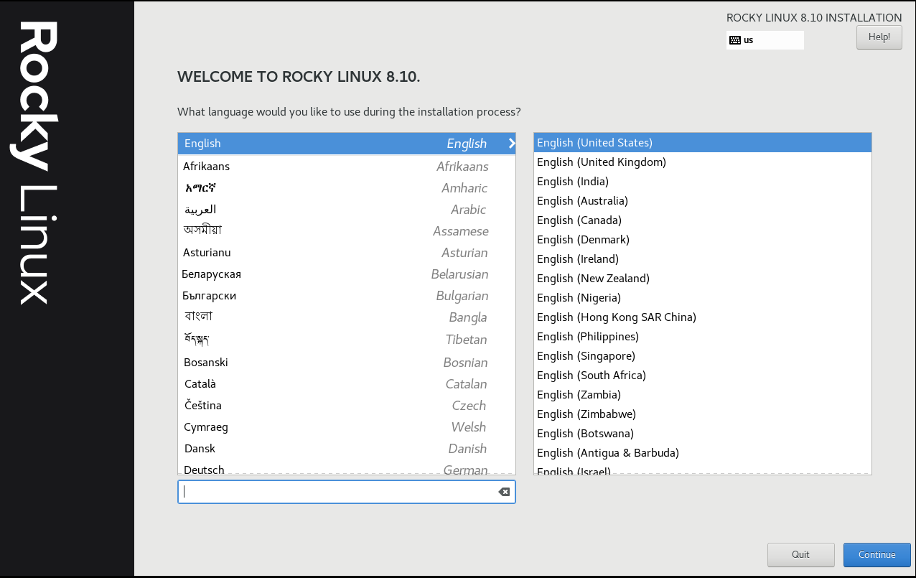Select Cymraeg (Welsh)
Screen dimensions: 916x578
point(347,426)
